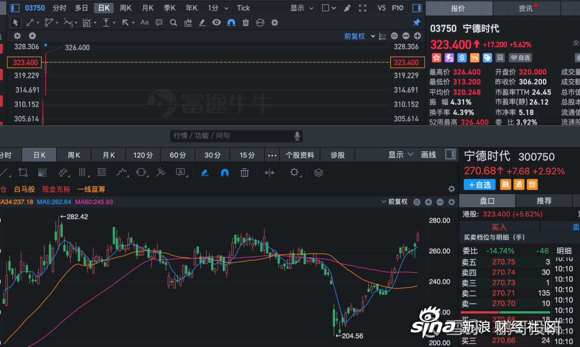
Task: Delete drawings with the Futu toolbar trash icon
Action: (x=245, y=22)
